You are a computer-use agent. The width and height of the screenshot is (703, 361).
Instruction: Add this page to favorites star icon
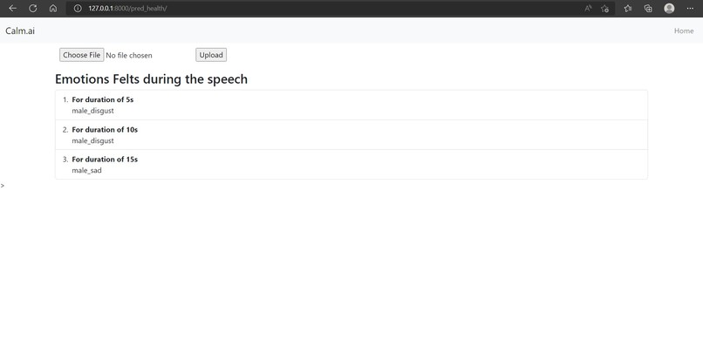coord(604,8)
